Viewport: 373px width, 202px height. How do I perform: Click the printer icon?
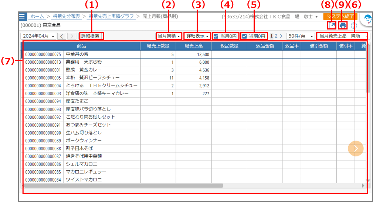343,25
